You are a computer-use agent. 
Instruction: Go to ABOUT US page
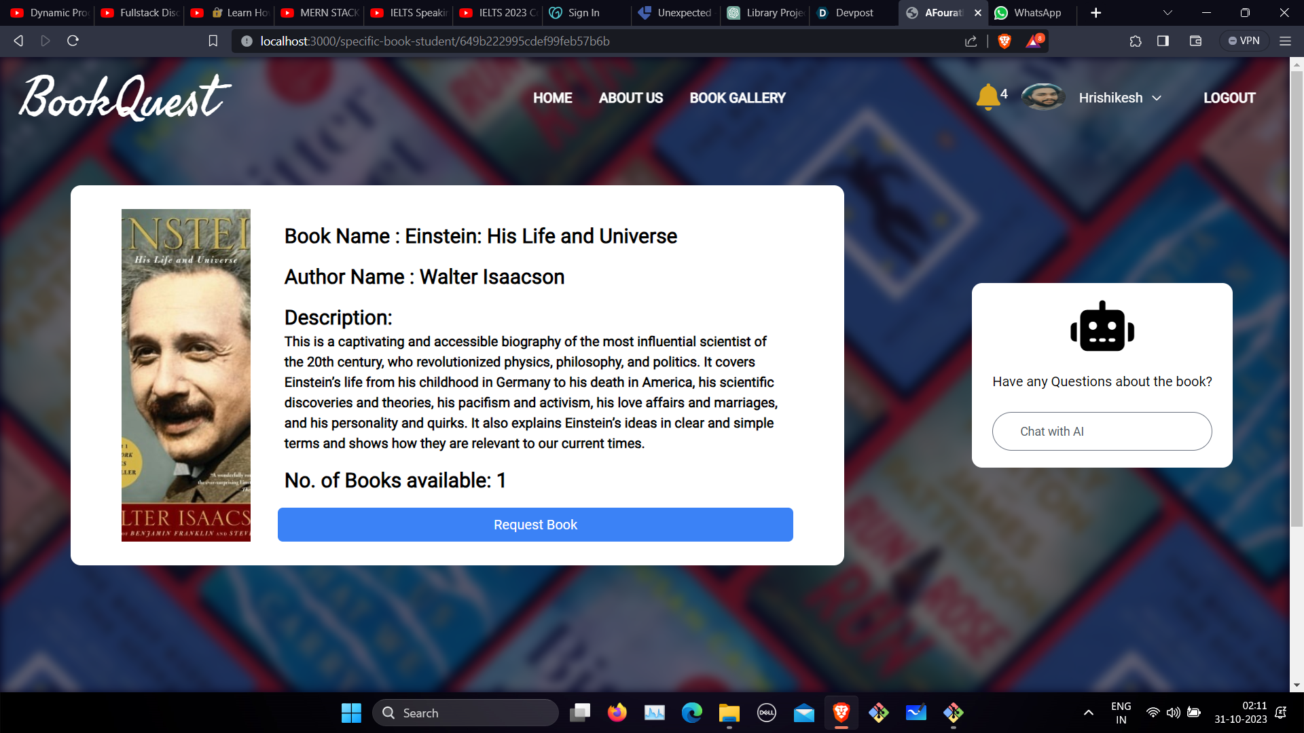(x=630, y=98)
